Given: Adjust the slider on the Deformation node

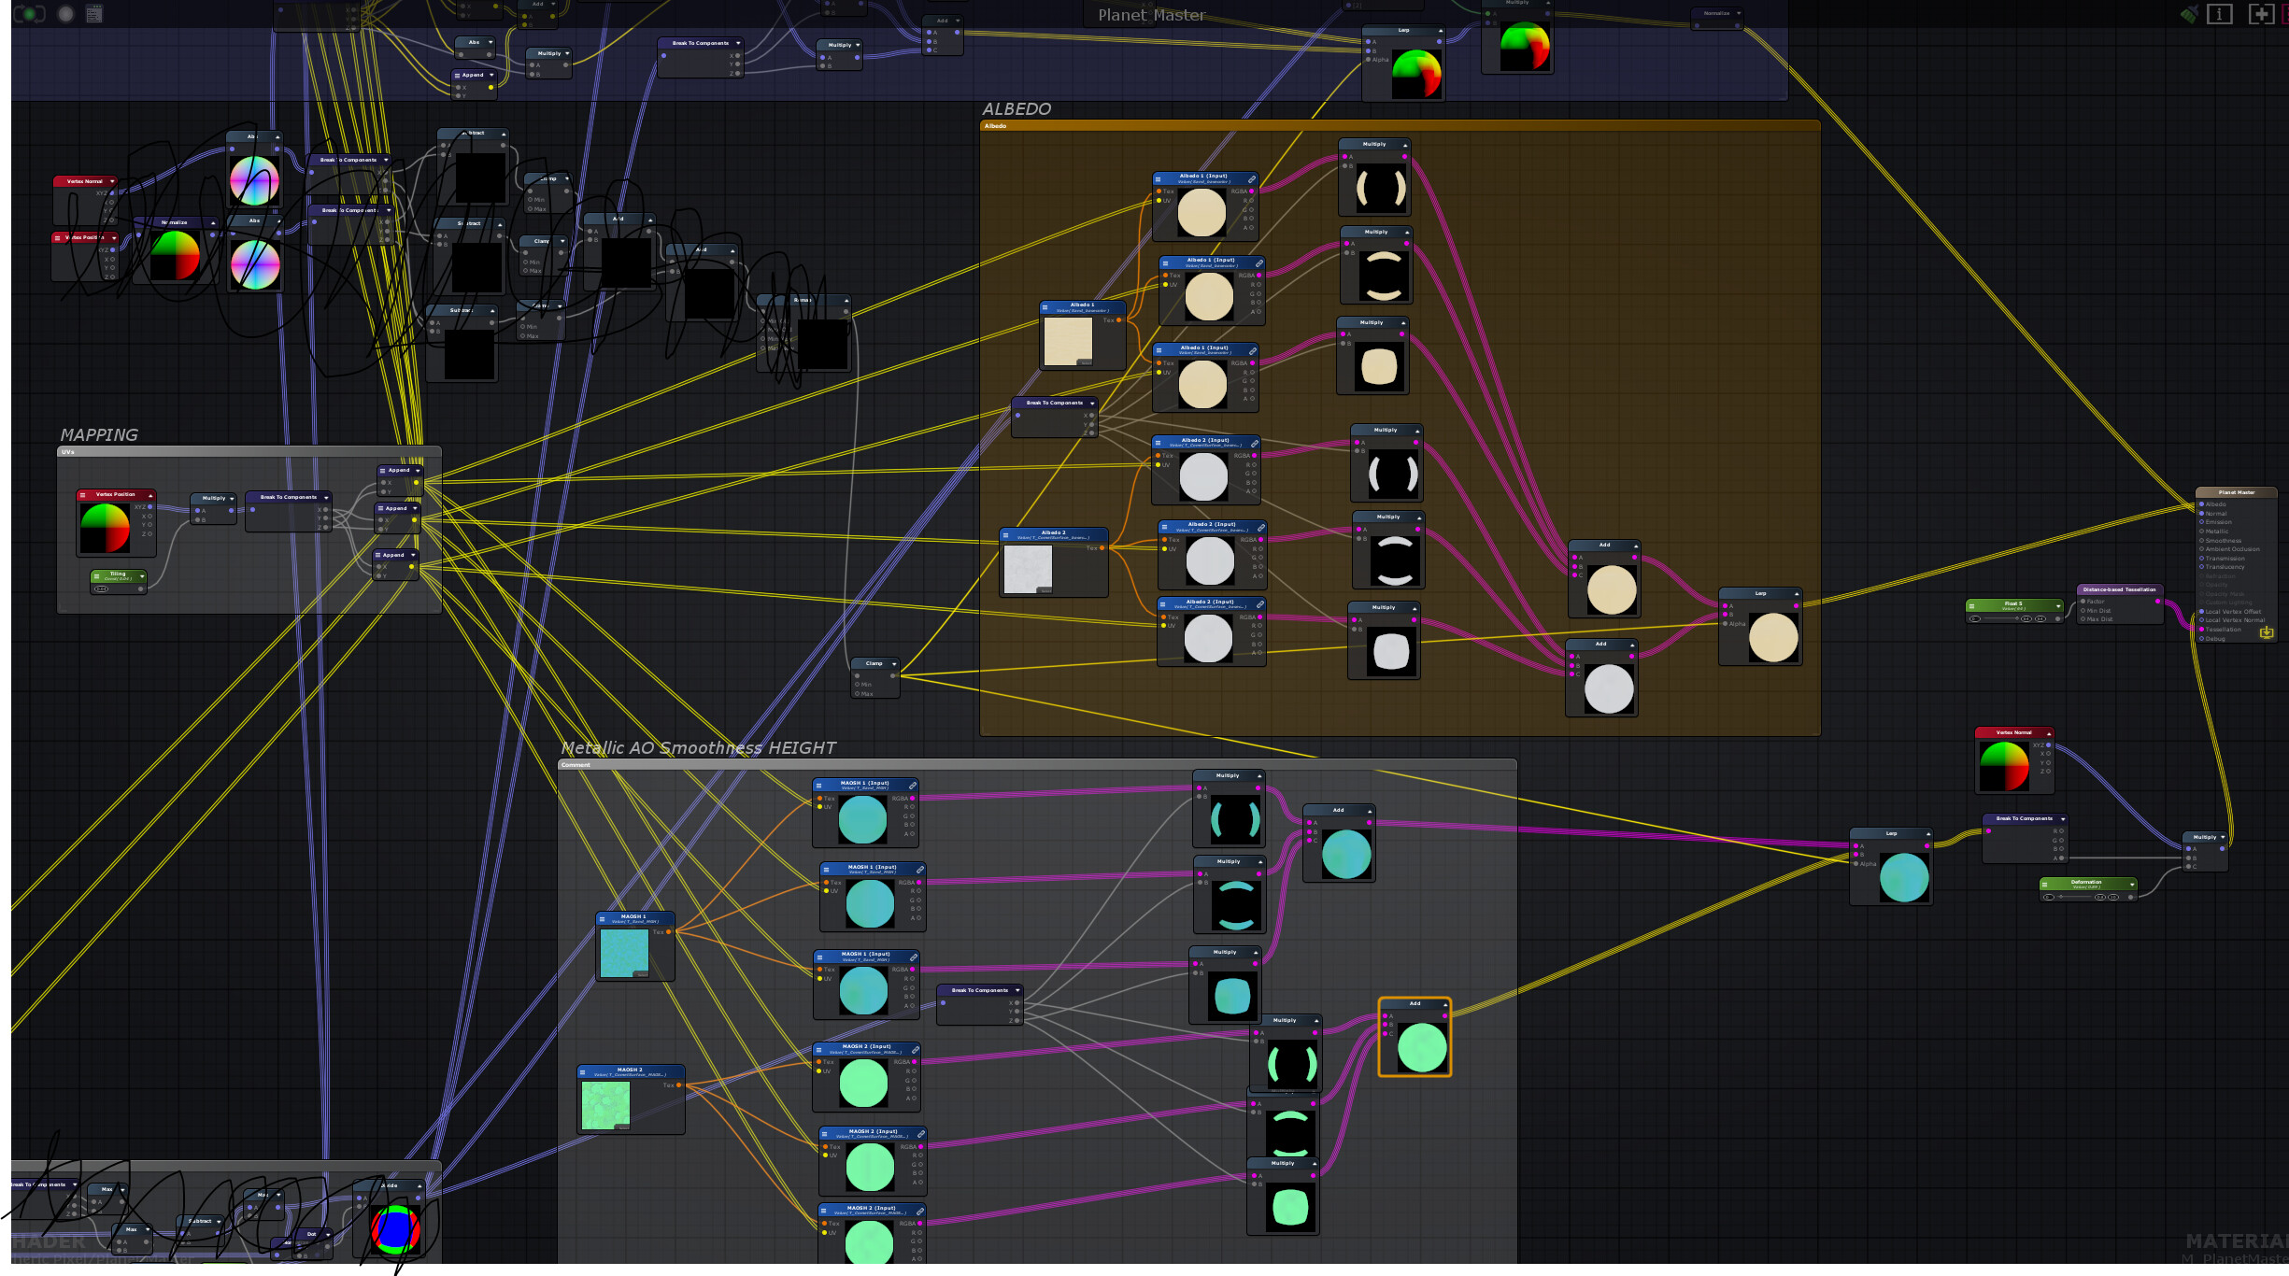Looking at the screenshot, I should tap(2061, 897).
